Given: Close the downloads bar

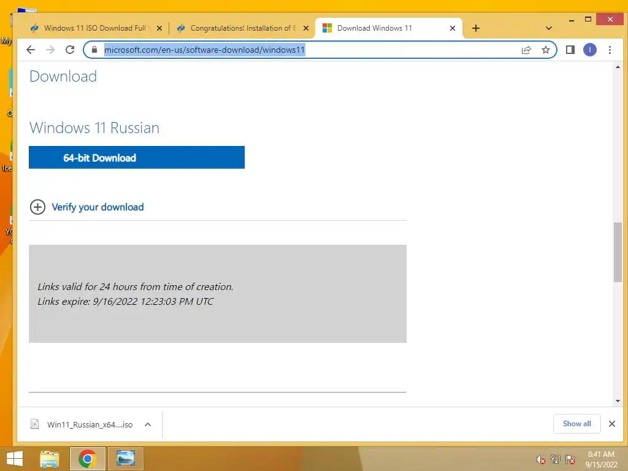Looking at the screenshot, I should (x=612, y=424).
